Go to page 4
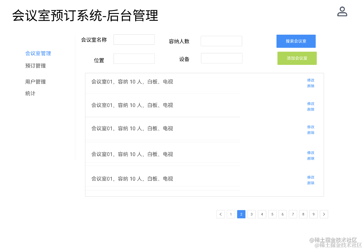 [262, 214]
